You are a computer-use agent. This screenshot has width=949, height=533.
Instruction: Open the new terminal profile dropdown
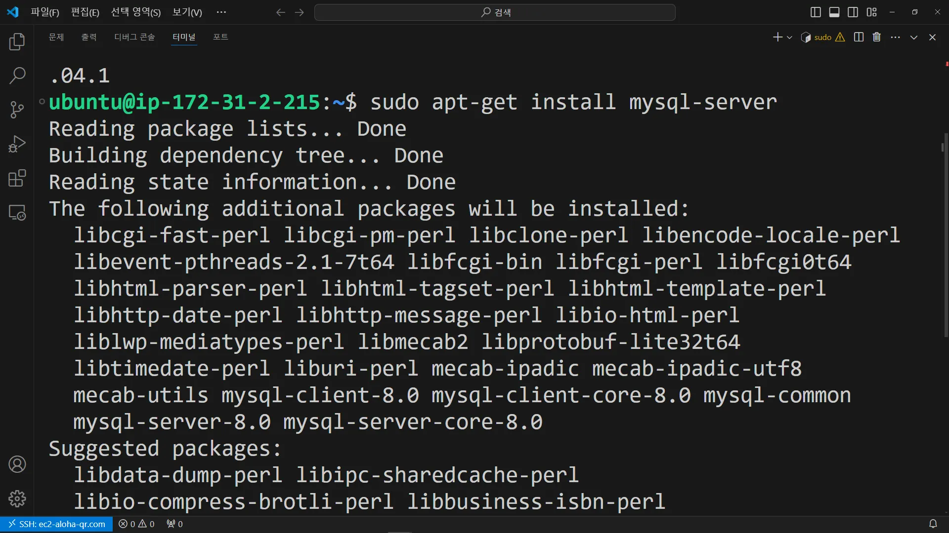pos(789,38)
